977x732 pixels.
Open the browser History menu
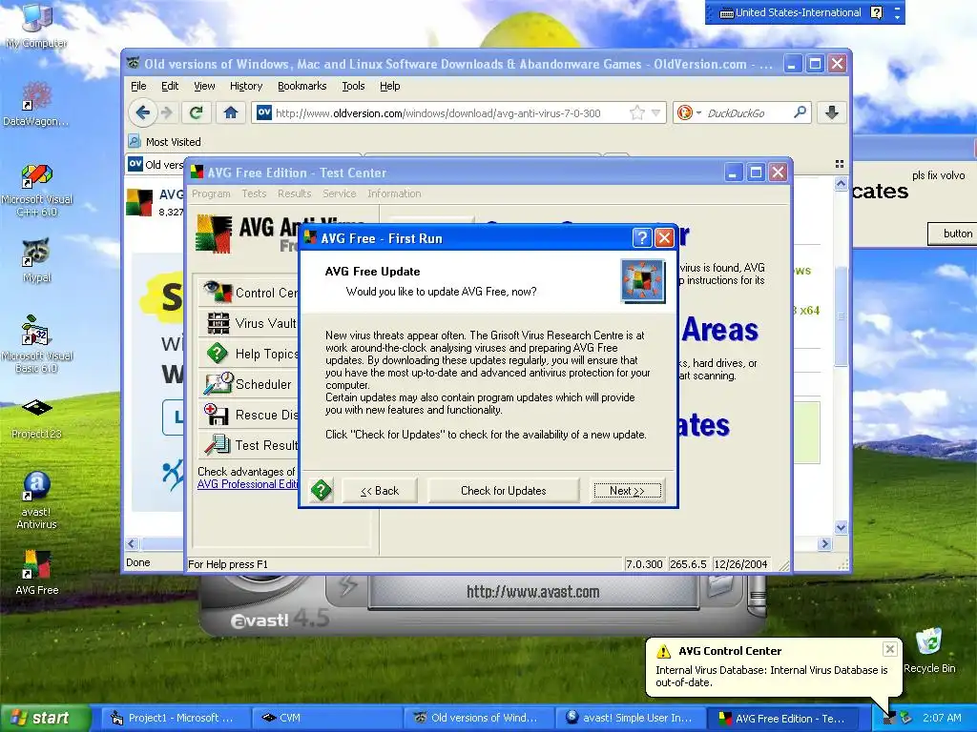click(x=246, y=86)
